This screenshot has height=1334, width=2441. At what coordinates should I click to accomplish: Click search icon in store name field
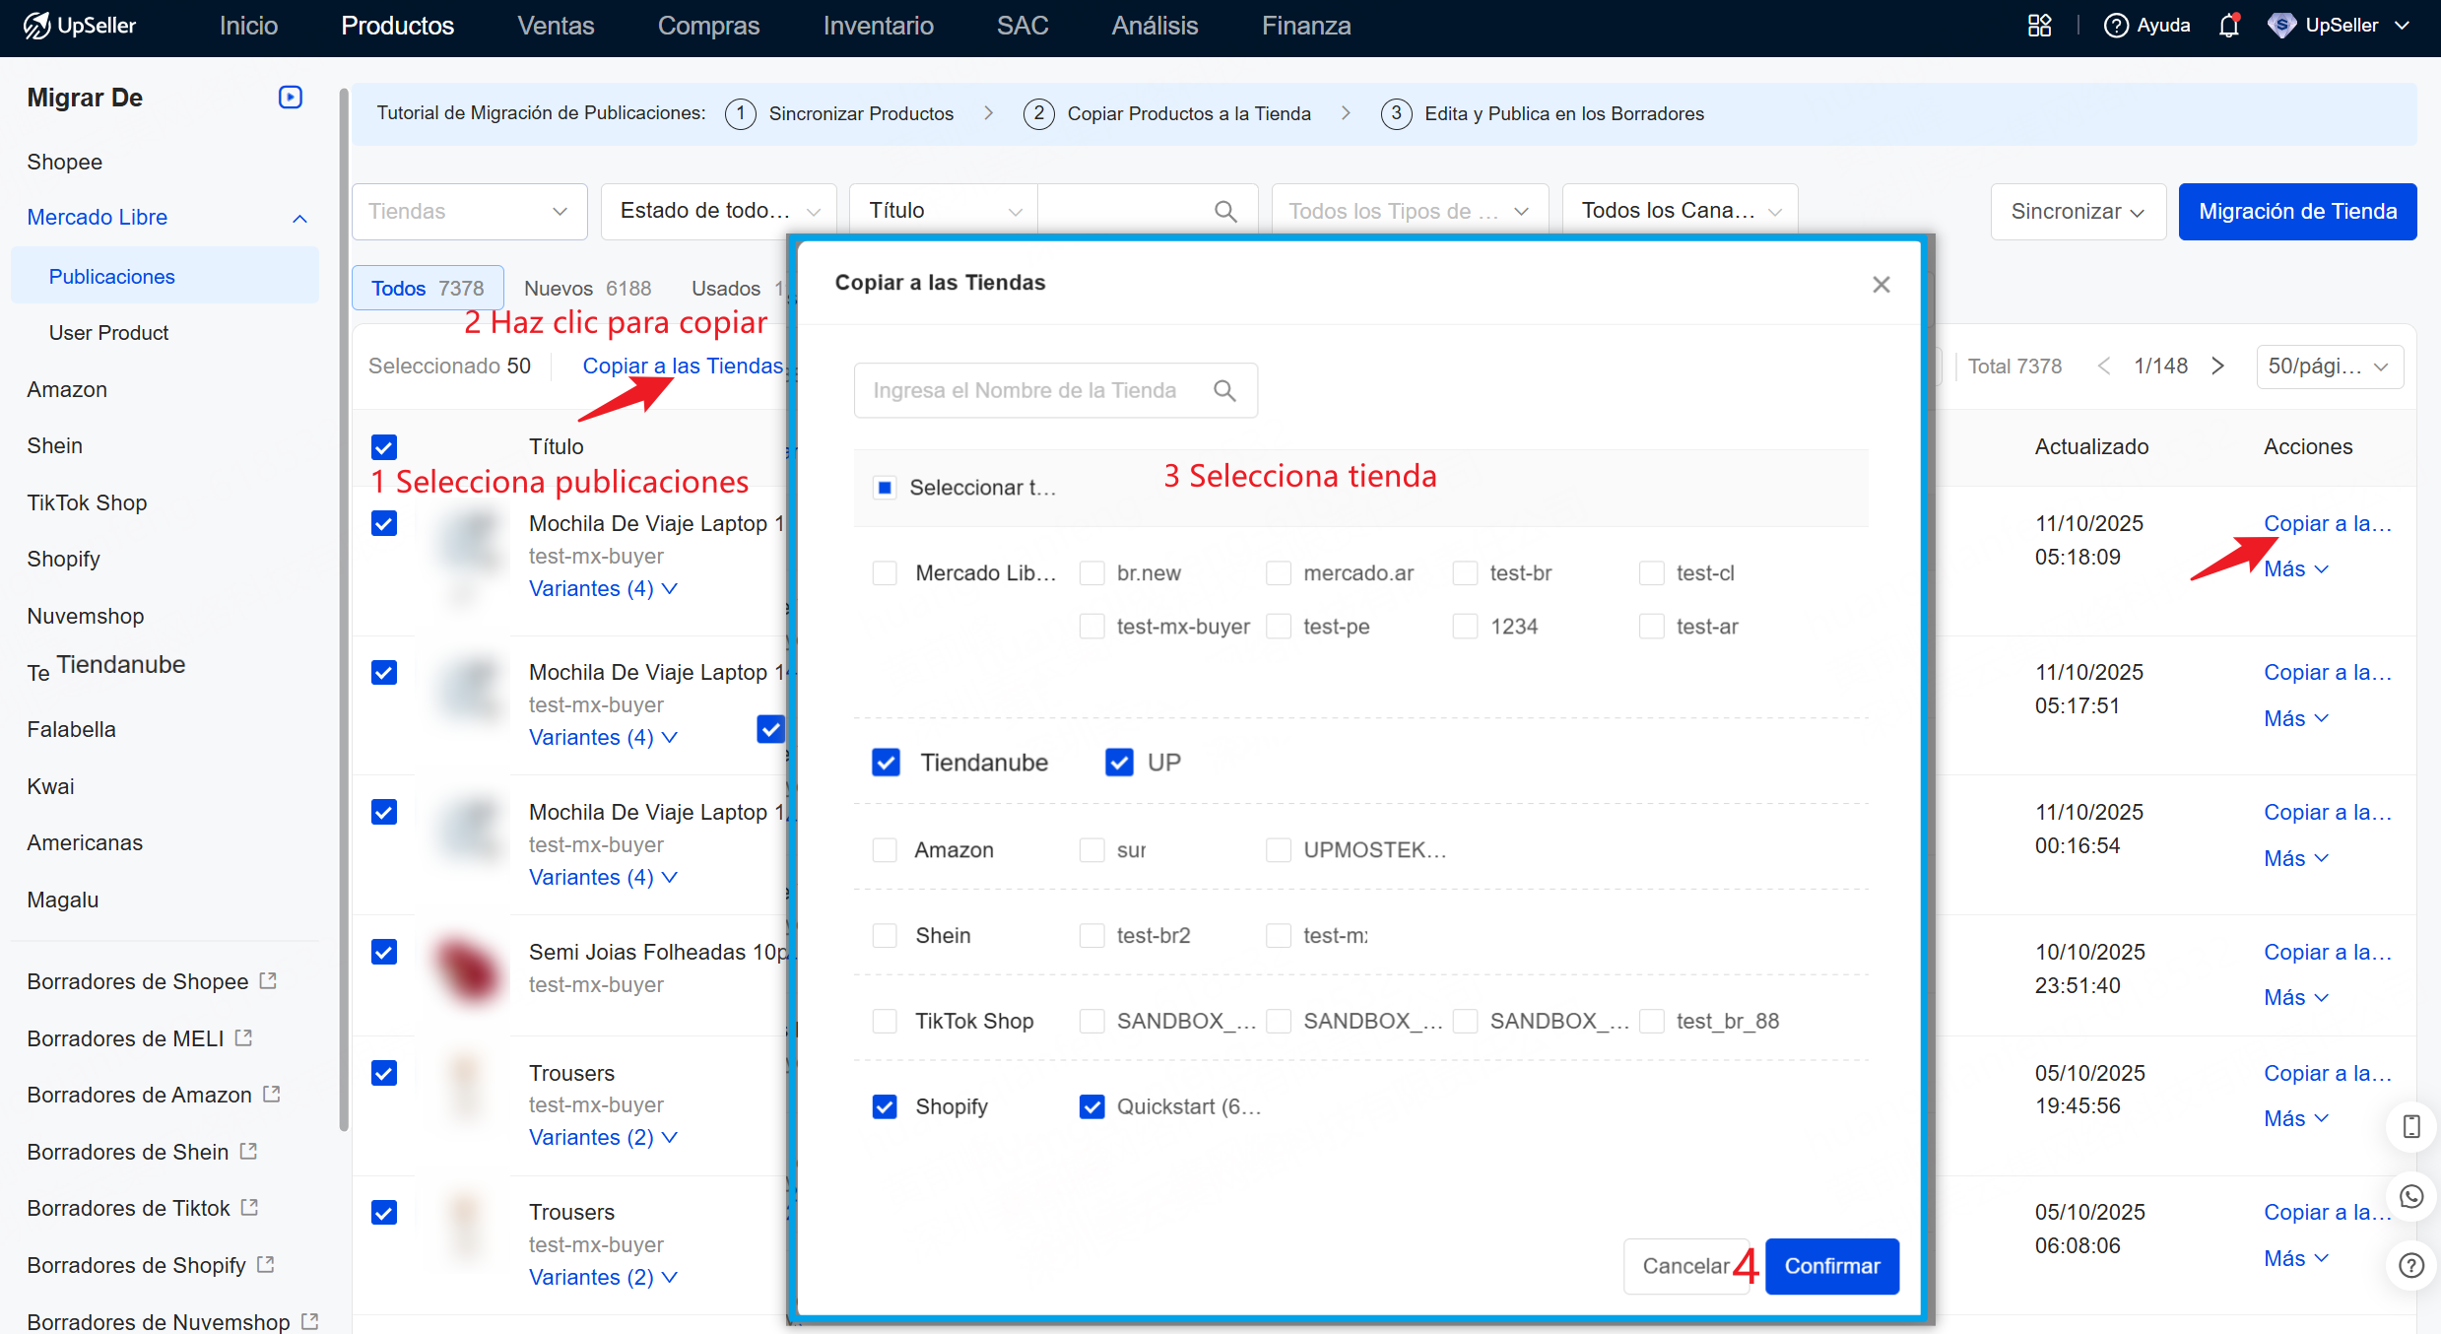point(1224,391)
